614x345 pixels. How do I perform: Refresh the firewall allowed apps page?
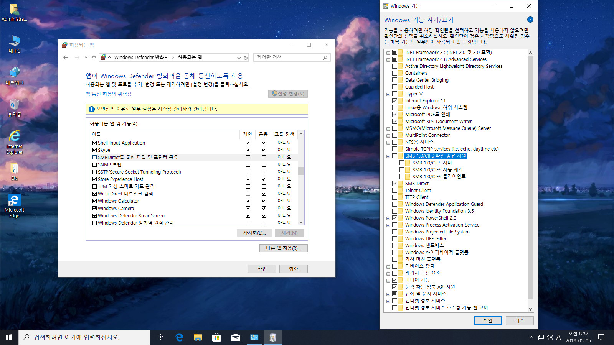pos(246,58)
